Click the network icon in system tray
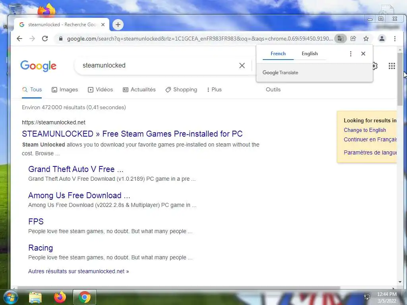 [367, 297]
